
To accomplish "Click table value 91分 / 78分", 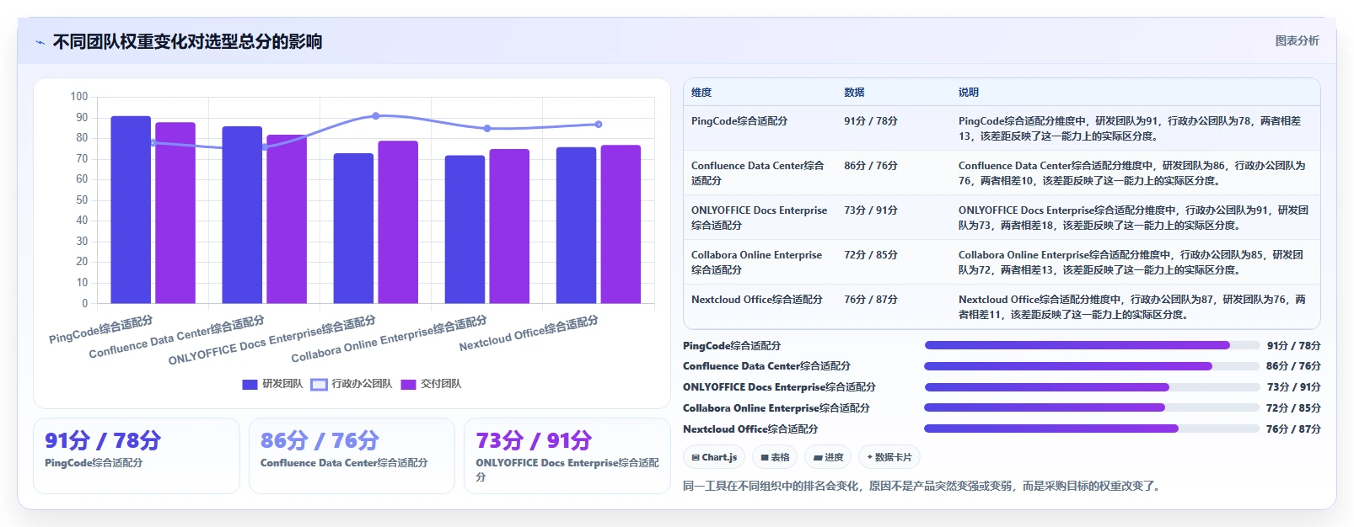I will coord(871,121).
